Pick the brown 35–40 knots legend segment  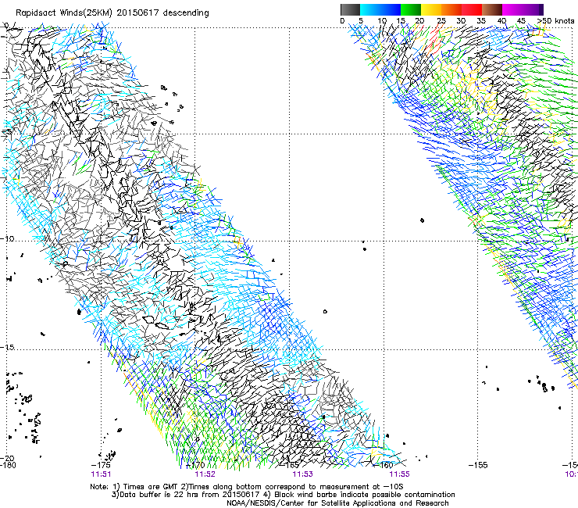[492, 9]
